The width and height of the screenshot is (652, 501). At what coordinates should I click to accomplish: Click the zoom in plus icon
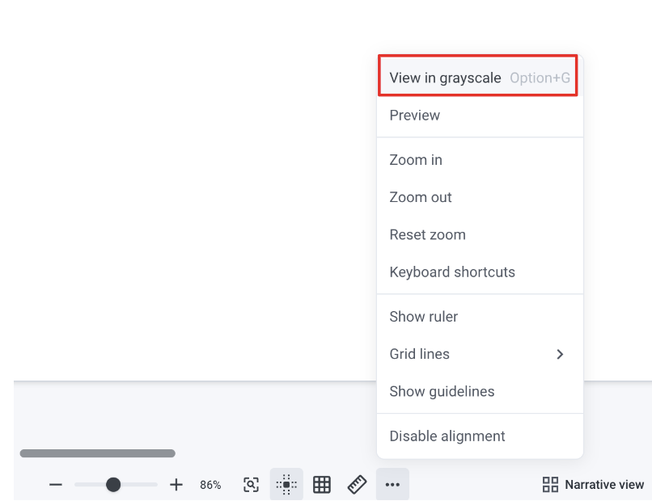click(x=176, y=485)
